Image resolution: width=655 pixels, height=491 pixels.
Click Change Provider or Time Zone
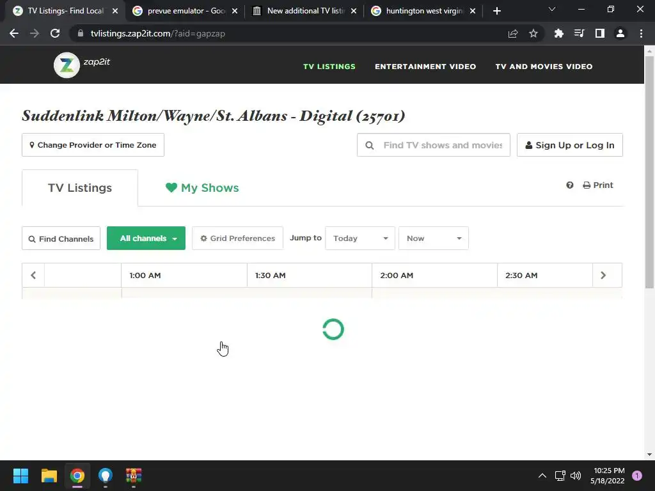coord(93,145)
